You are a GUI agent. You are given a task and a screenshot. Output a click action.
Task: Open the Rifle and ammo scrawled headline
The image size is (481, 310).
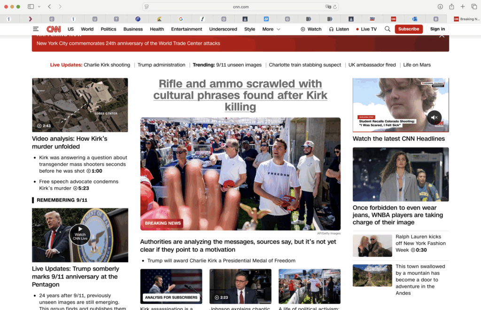coord(240,95)
